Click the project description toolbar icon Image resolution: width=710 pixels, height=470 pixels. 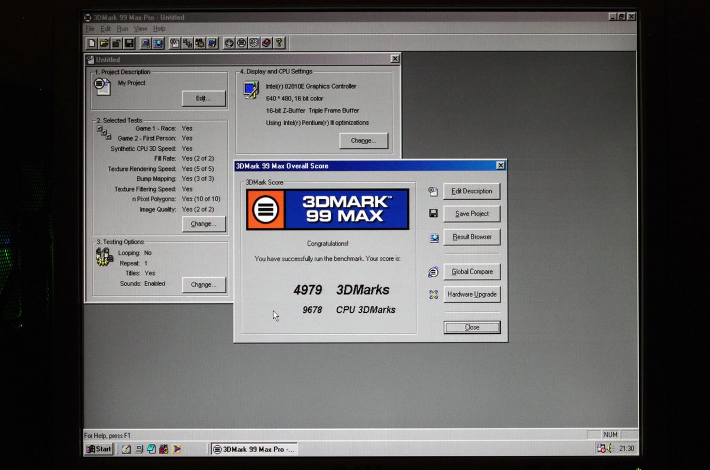pos(175,43)
